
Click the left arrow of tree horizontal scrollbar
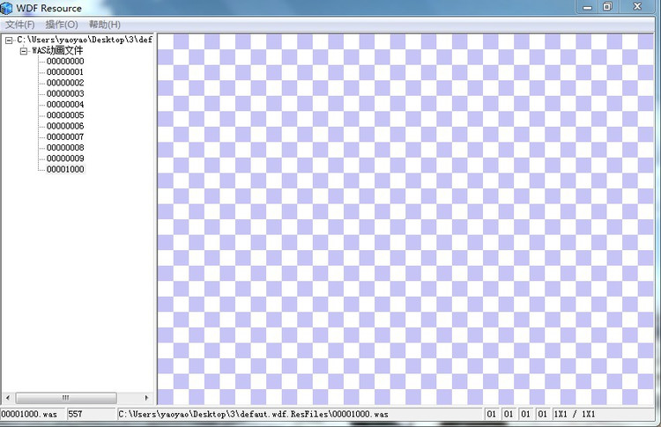coord(7,398)
